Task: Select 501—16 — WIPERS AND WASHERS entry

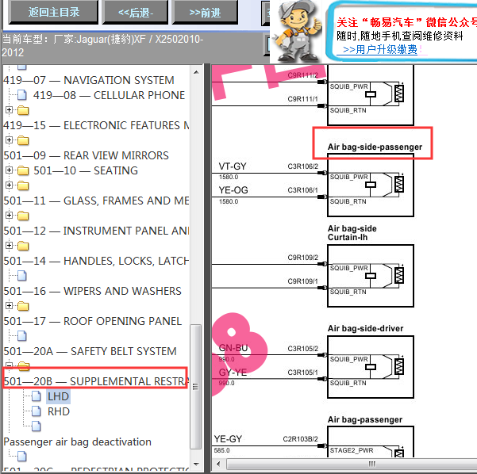Action: pos(93,291)
